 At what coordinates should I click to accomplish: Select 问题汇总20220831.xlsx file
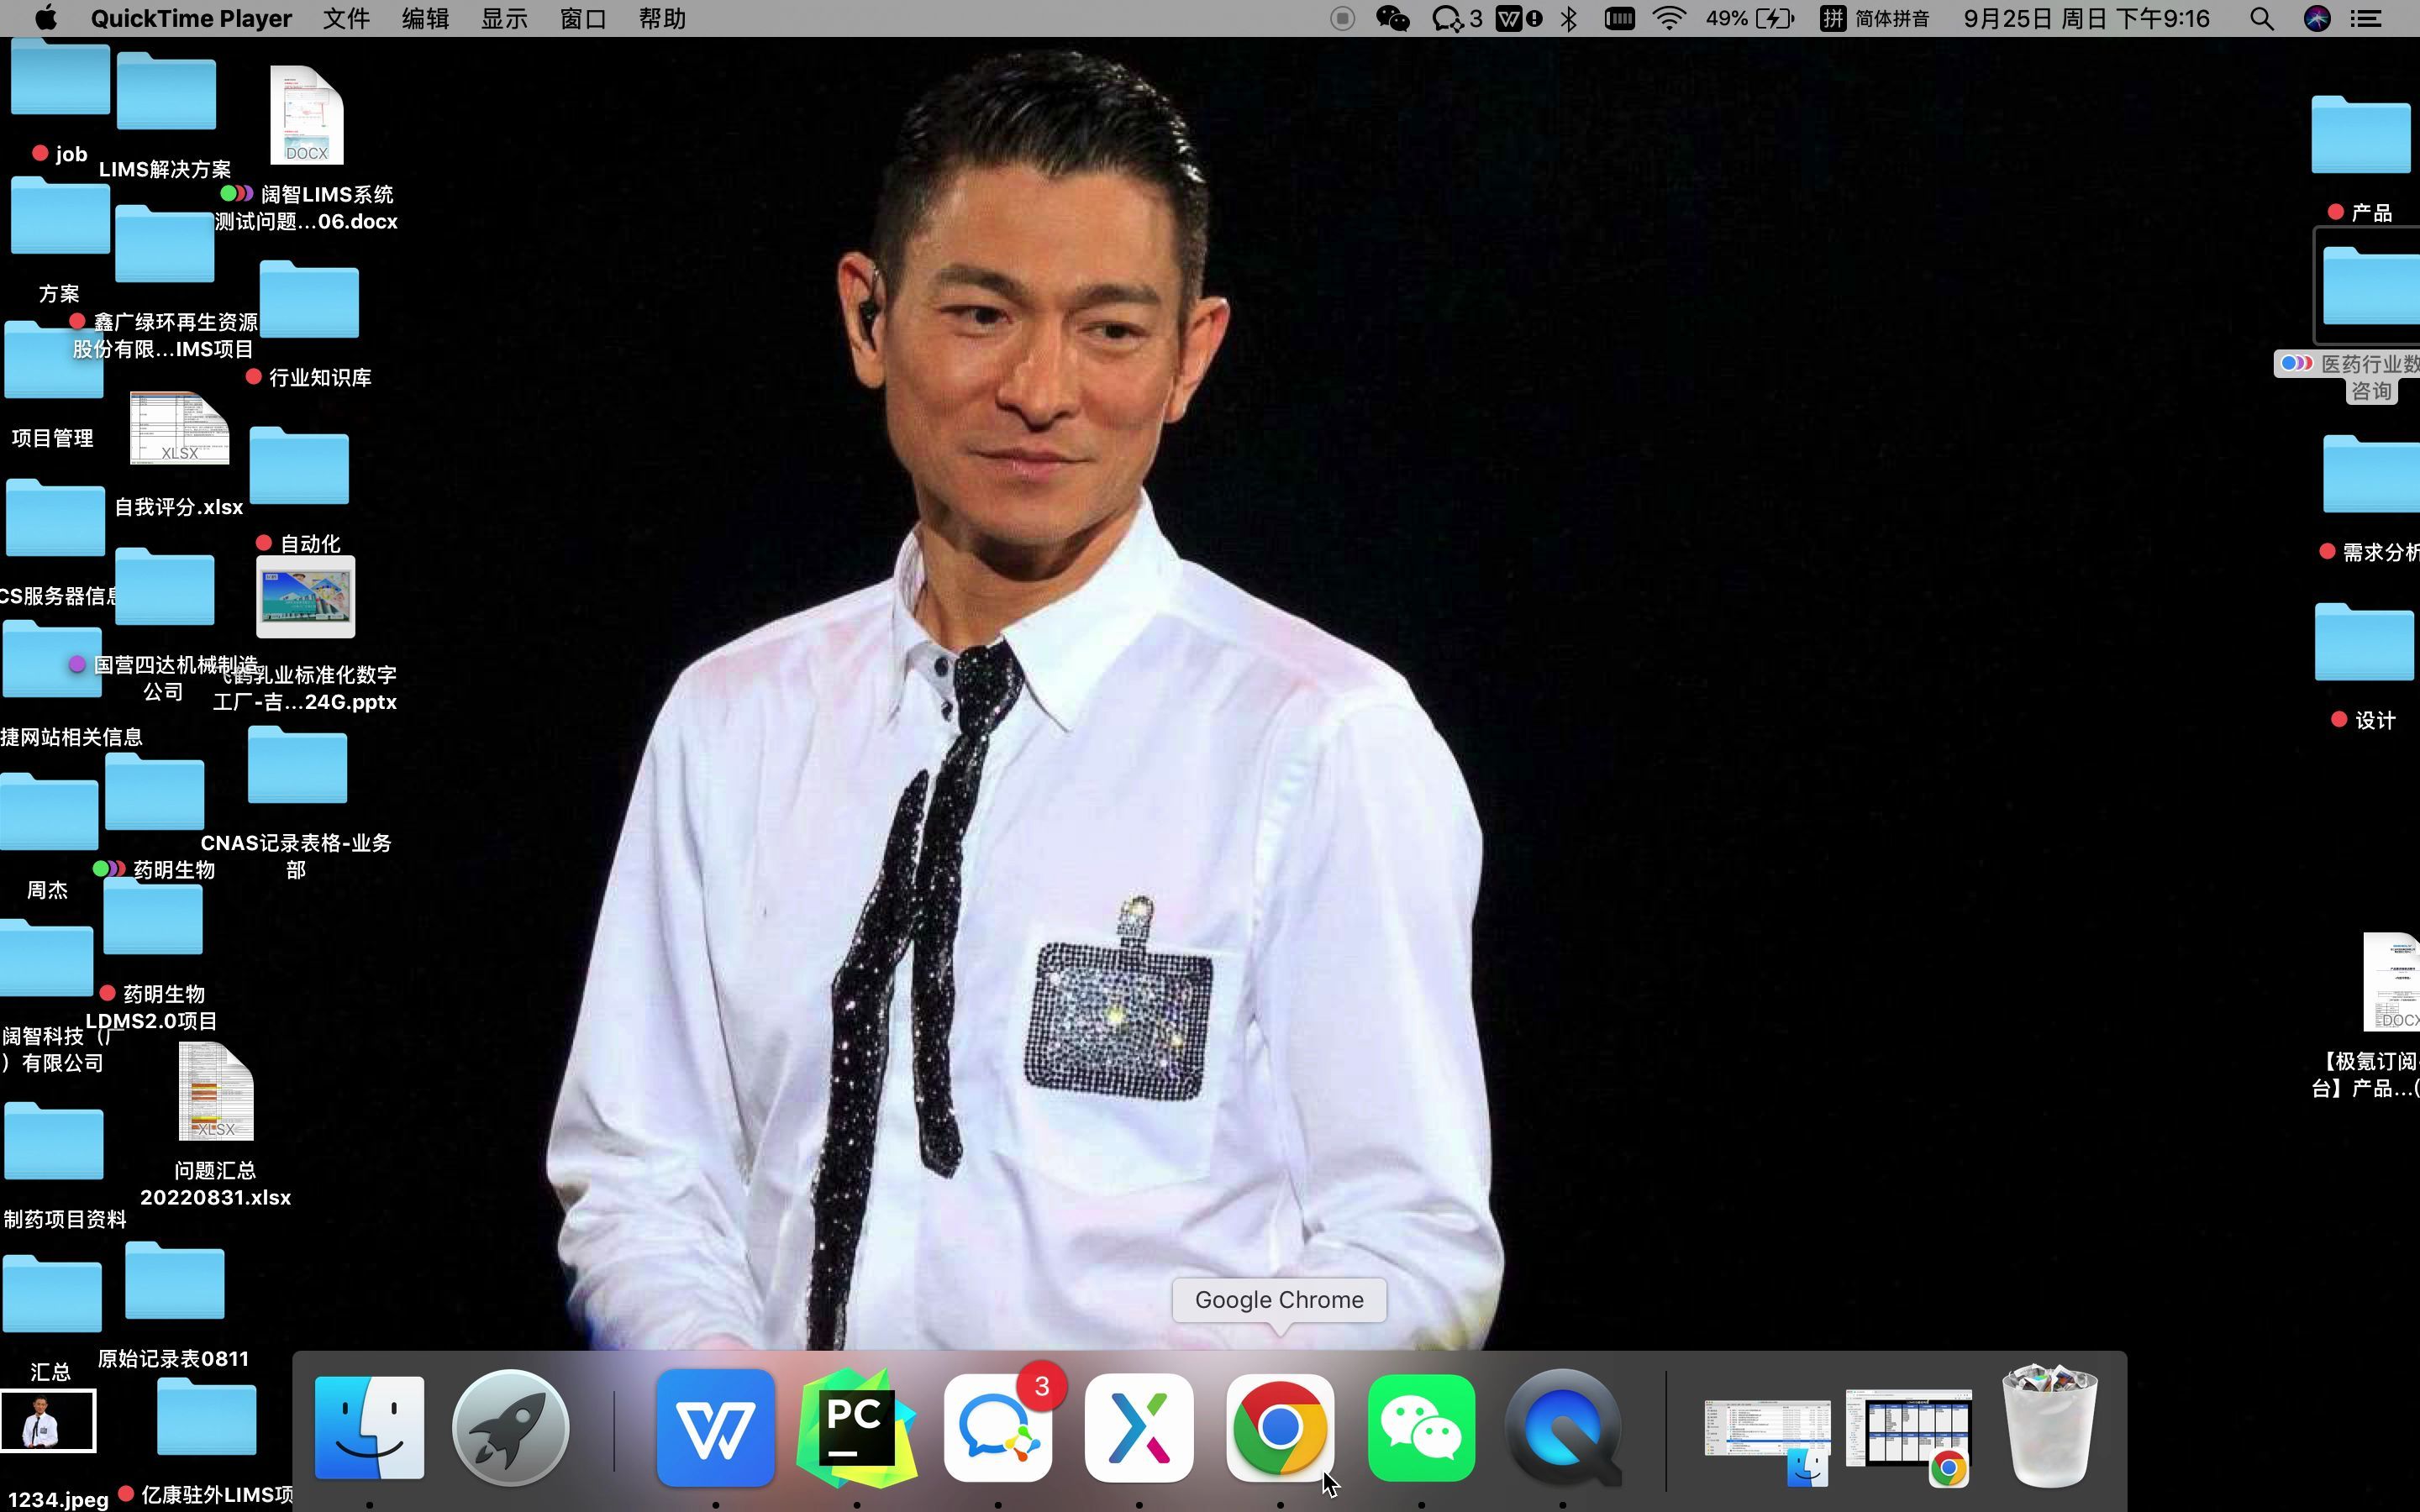click(x=216, y=1092)
